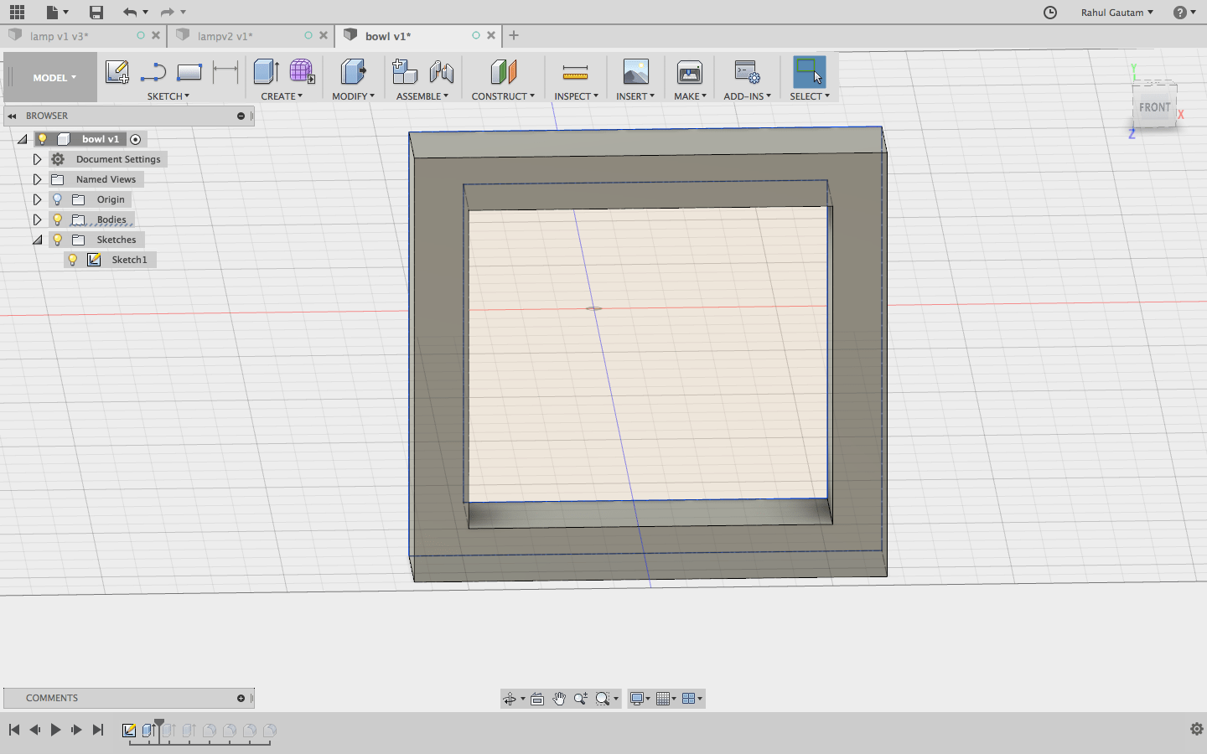Screen dimensions: 1207x754
Task: Activate bowl v1 component radio button
Action: (x=135, y=139)
